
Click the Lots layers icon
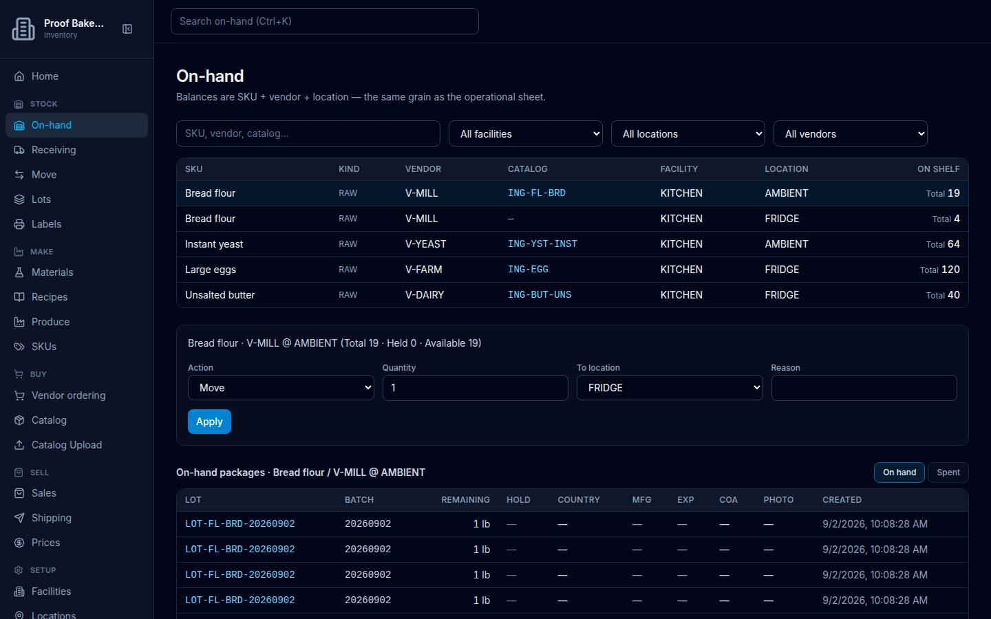(x=19, y=199)
